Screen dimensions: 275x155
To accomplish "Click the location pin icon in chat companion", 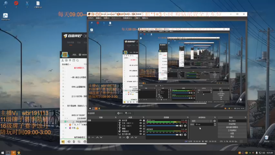I will click(70, 60).
